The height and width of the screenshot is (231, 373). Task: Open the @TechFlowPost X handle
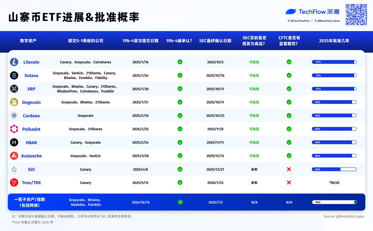tap(298, 21)
